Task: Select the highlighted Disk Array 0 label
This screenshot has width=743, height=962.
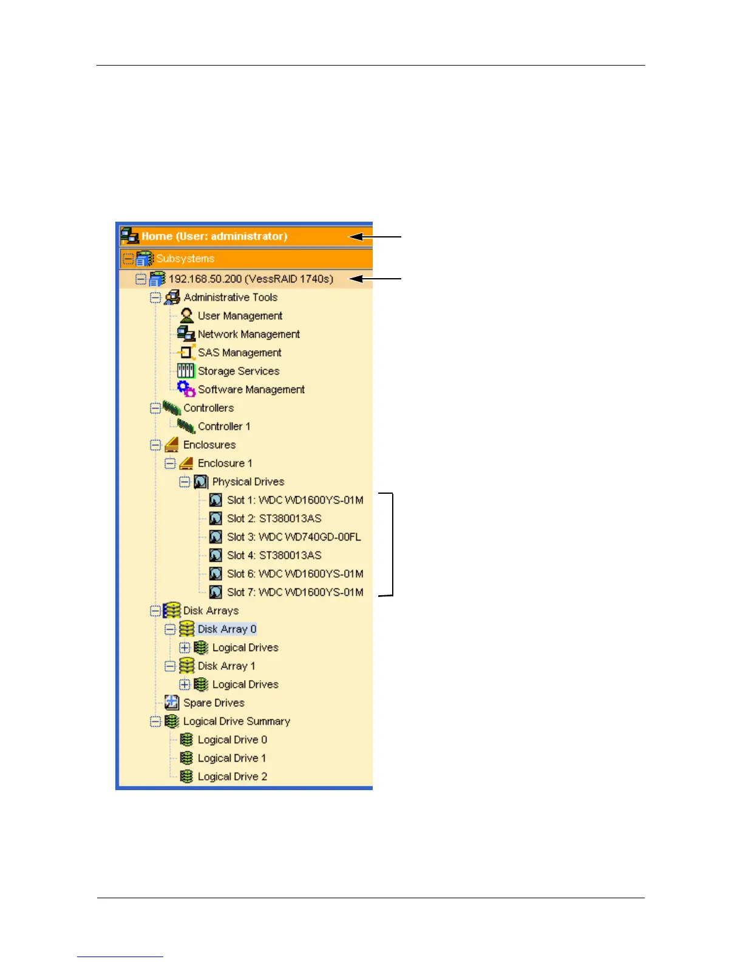Action: [x=227, y=629]
